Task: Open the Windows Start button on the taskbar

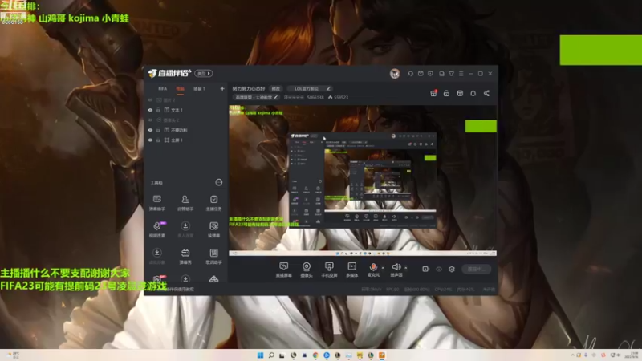Action: (x=260, y=355)
